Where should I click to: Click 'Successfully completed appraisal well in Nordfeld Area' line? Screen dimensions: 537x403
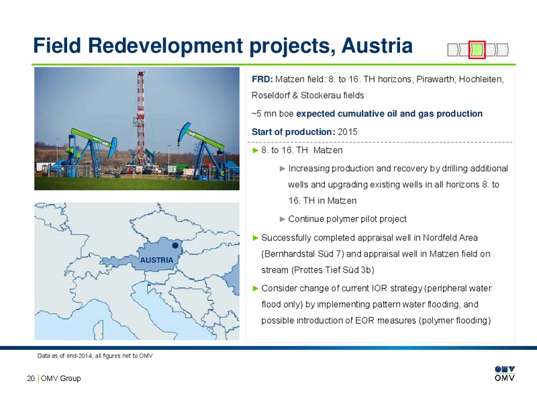tap(369, 238)
